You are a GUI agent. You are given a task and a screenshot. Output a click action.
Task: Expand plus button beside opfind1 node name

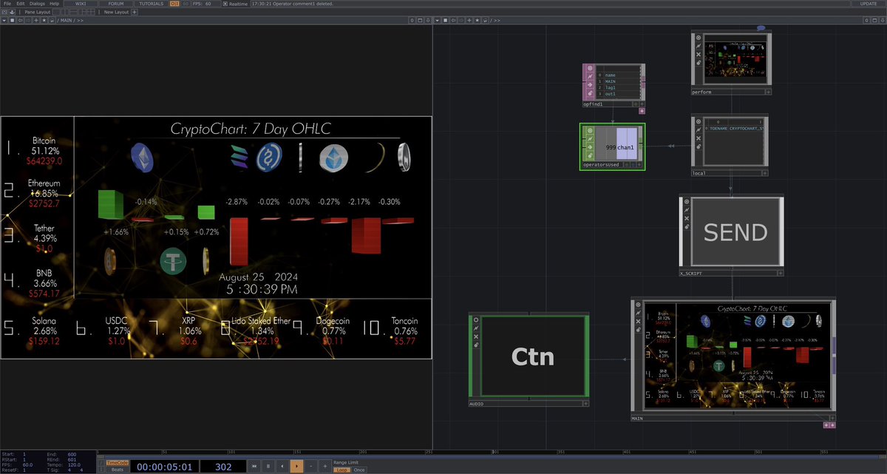point(640,104)
